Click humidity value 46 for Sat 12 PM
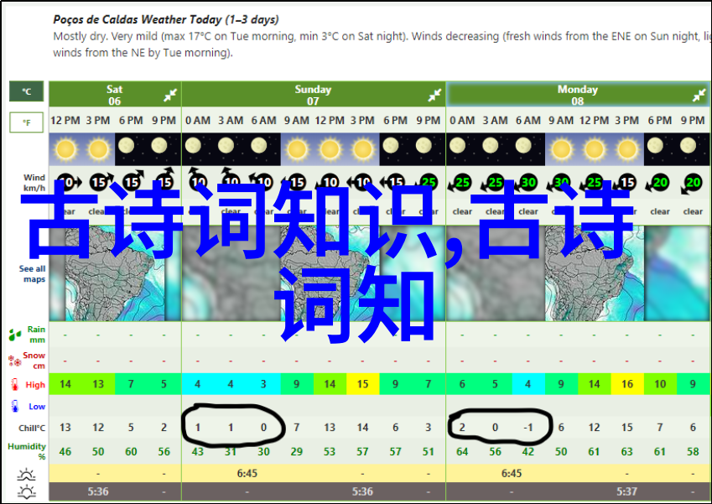This screenshot has height=504, width=712. point(65,452)
